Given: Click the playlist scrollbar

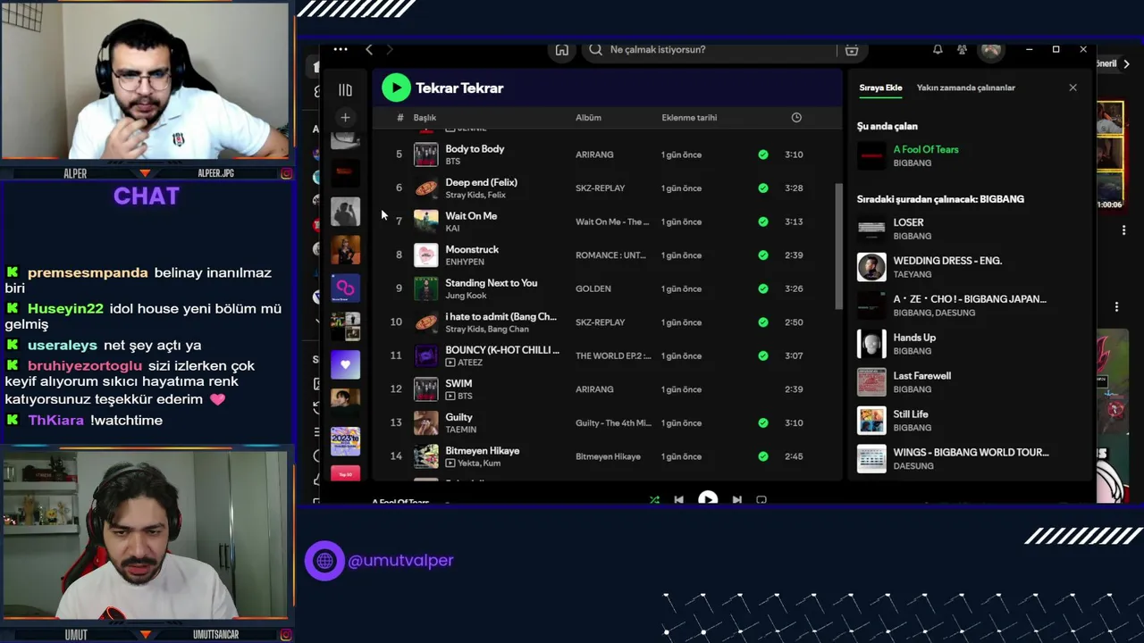Looking at the screenshot, I should [837, 246].
